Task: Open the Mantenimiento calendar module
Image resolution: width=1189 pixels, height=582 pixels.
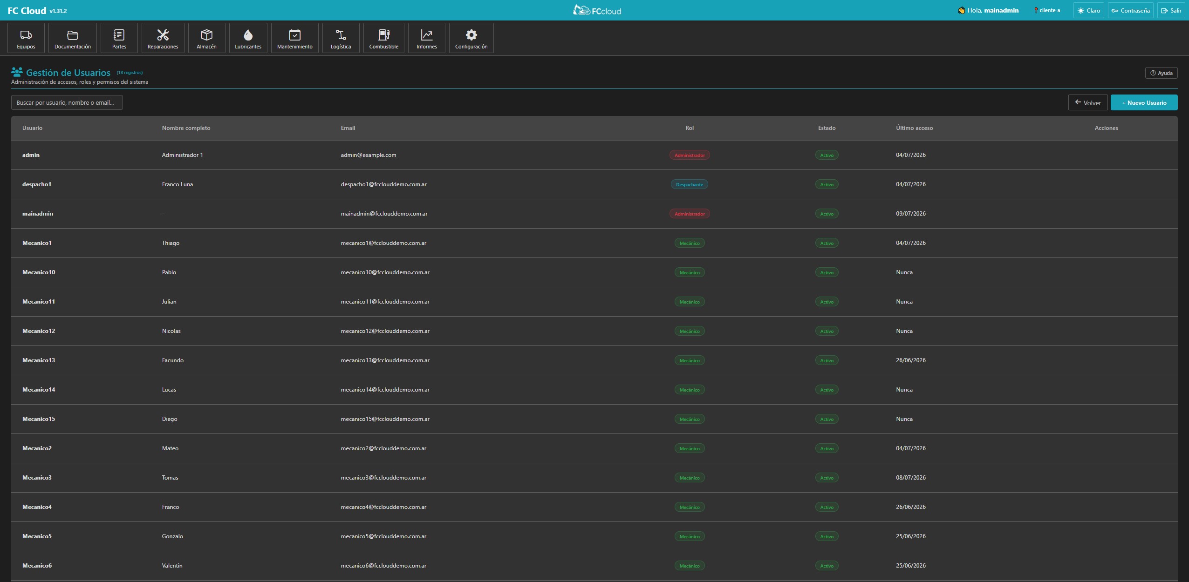Action: (x=295, y=38)
